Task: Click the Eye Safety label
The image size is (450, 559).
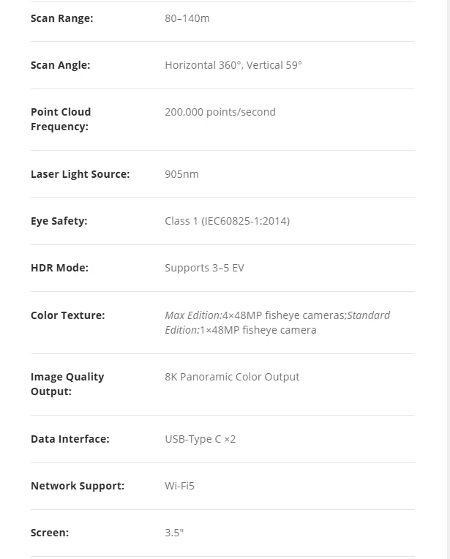Action: [x=59, y=221]
